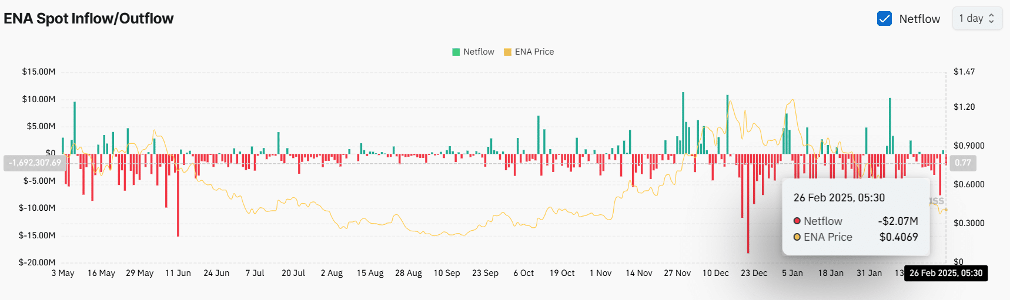Click the yellow ENA Price dot in tooltip

click(x=797, y=237)
